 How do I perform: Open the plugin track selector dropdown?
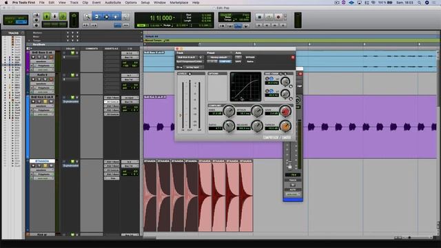click(x=188, y=57)
